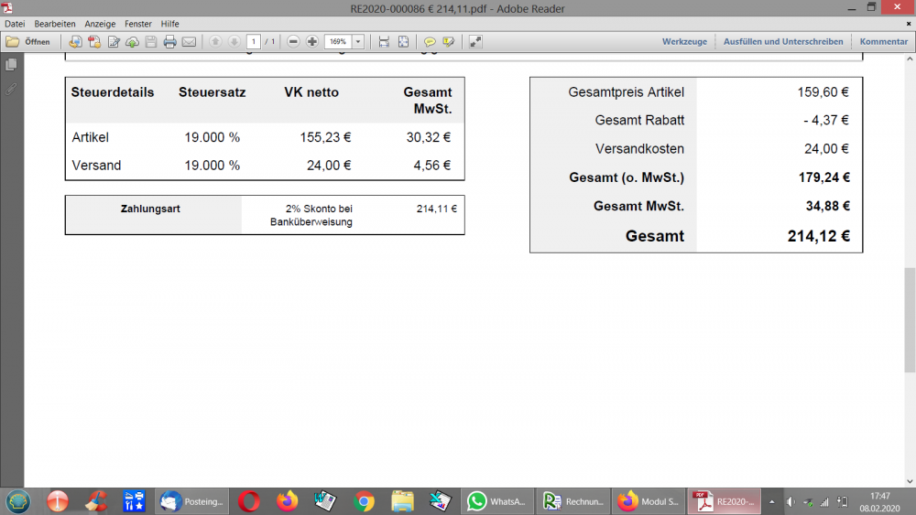Open Ausfüllen und Unterschreiben pane

click(x=783, y=41)
